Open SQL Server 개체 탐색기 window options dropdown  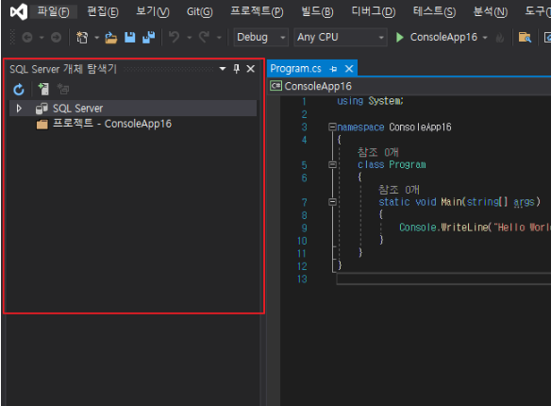coord(223,69)
